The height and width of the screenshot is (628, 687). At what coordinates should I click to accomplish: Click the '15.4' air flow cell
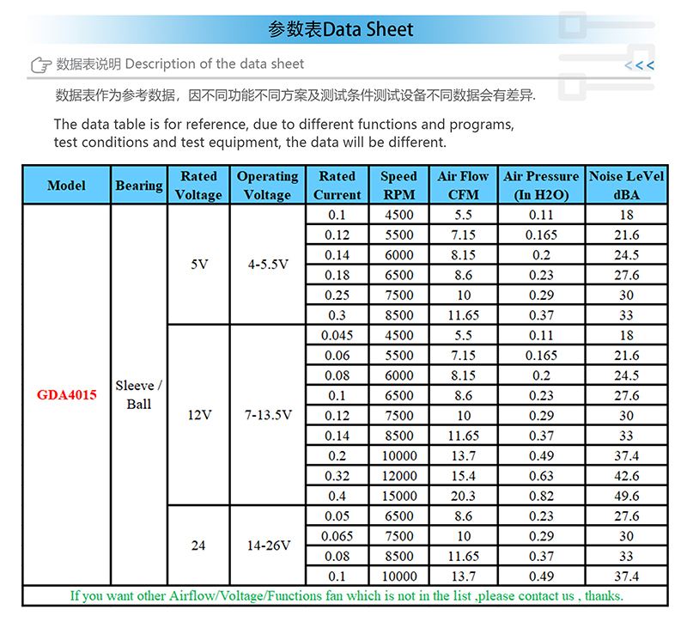[463, 476]
